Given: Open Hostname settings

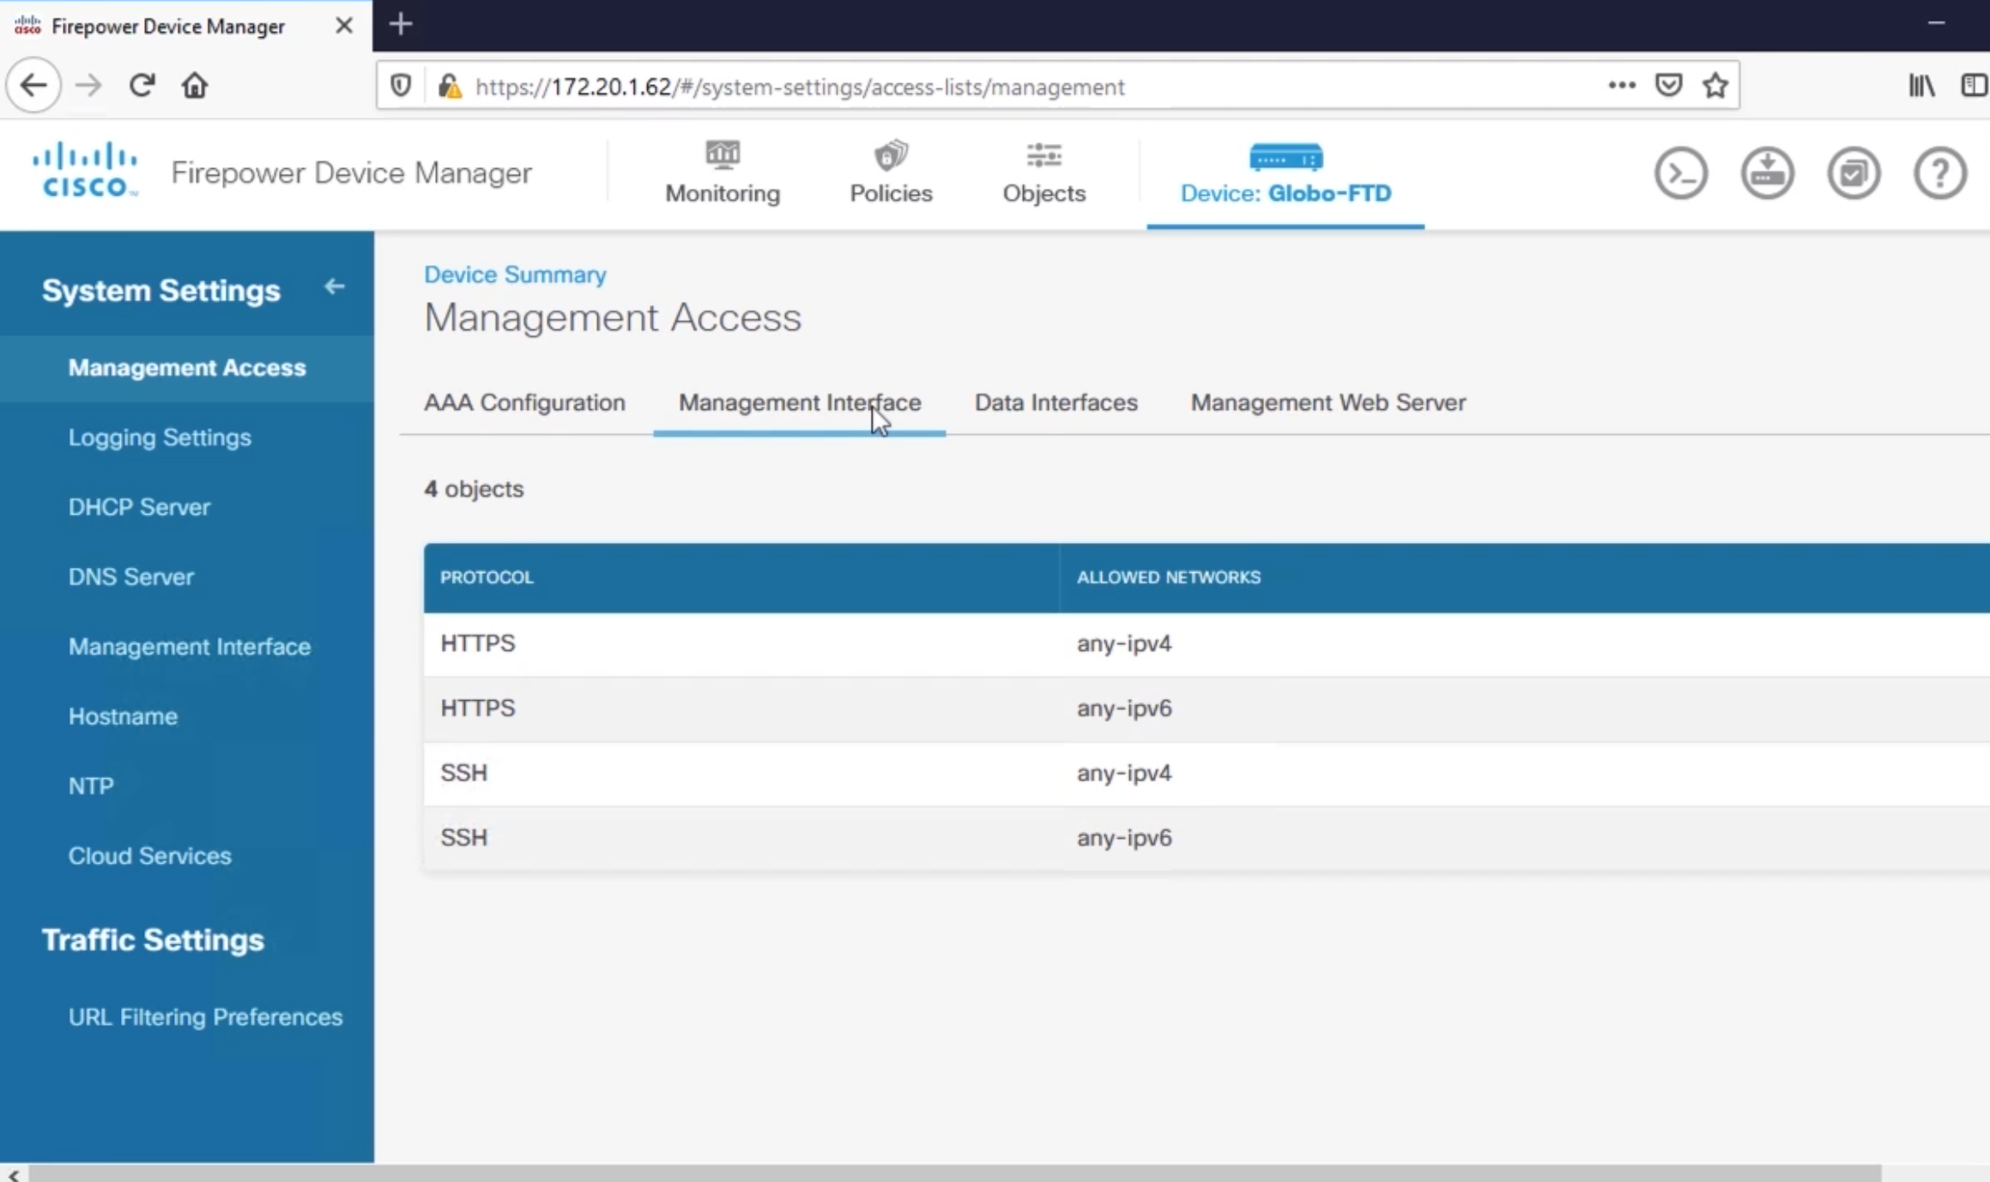Looking at the screenshot, I should 123,716.
